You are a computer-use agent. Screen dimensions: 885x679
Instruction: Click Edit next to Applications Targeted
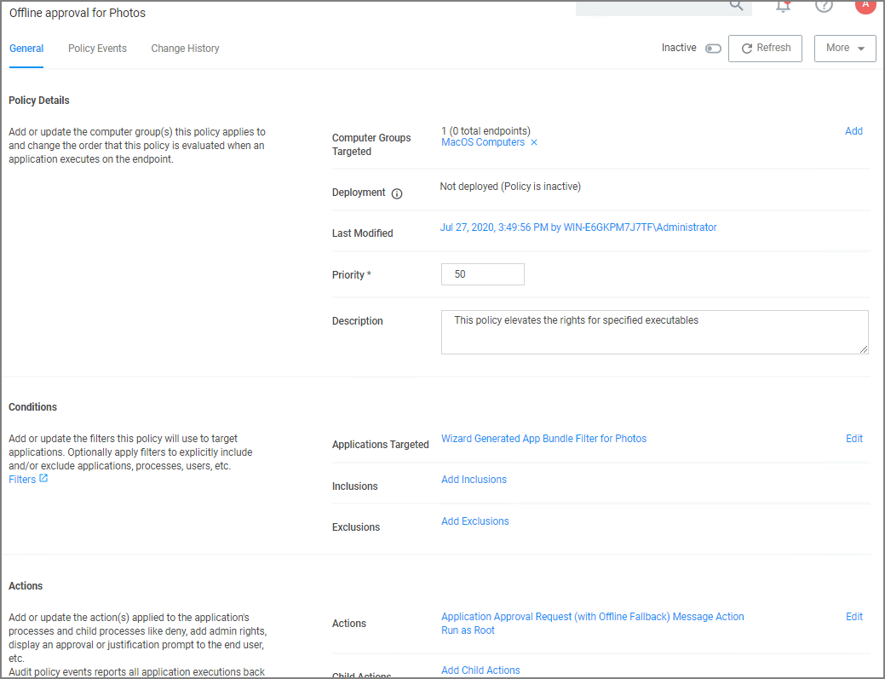coord(853,439)
